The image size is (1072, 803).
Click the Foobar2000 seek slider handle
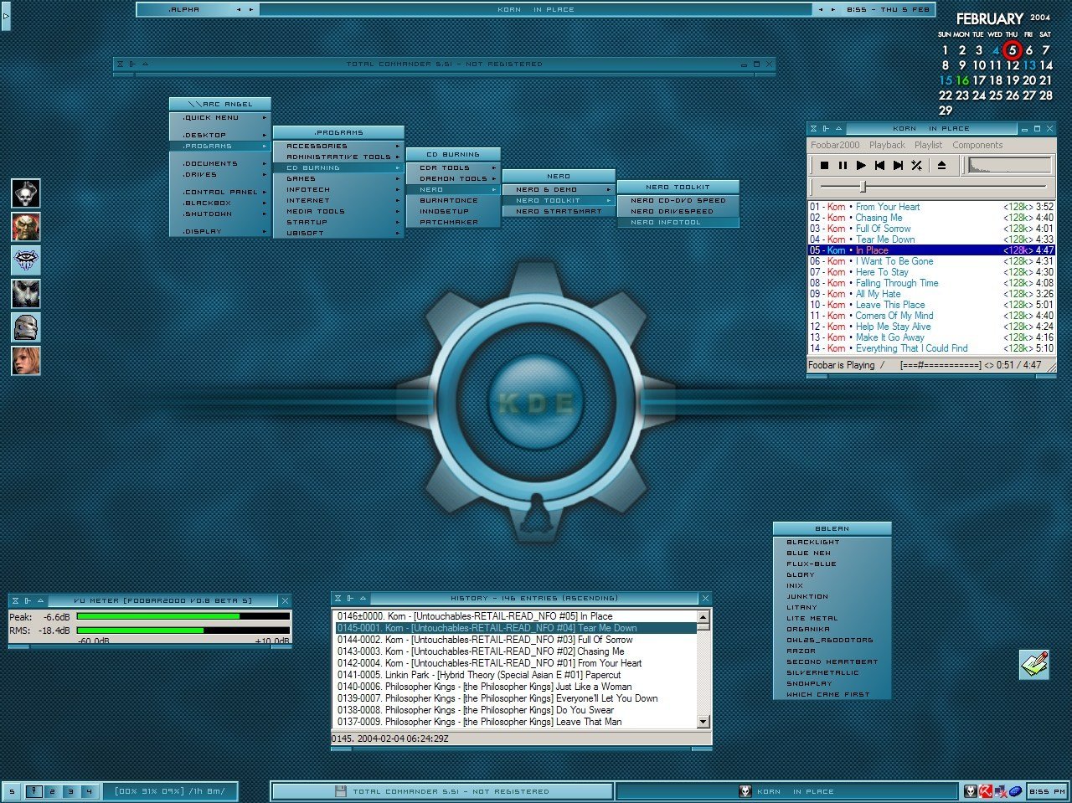[863, 187]
